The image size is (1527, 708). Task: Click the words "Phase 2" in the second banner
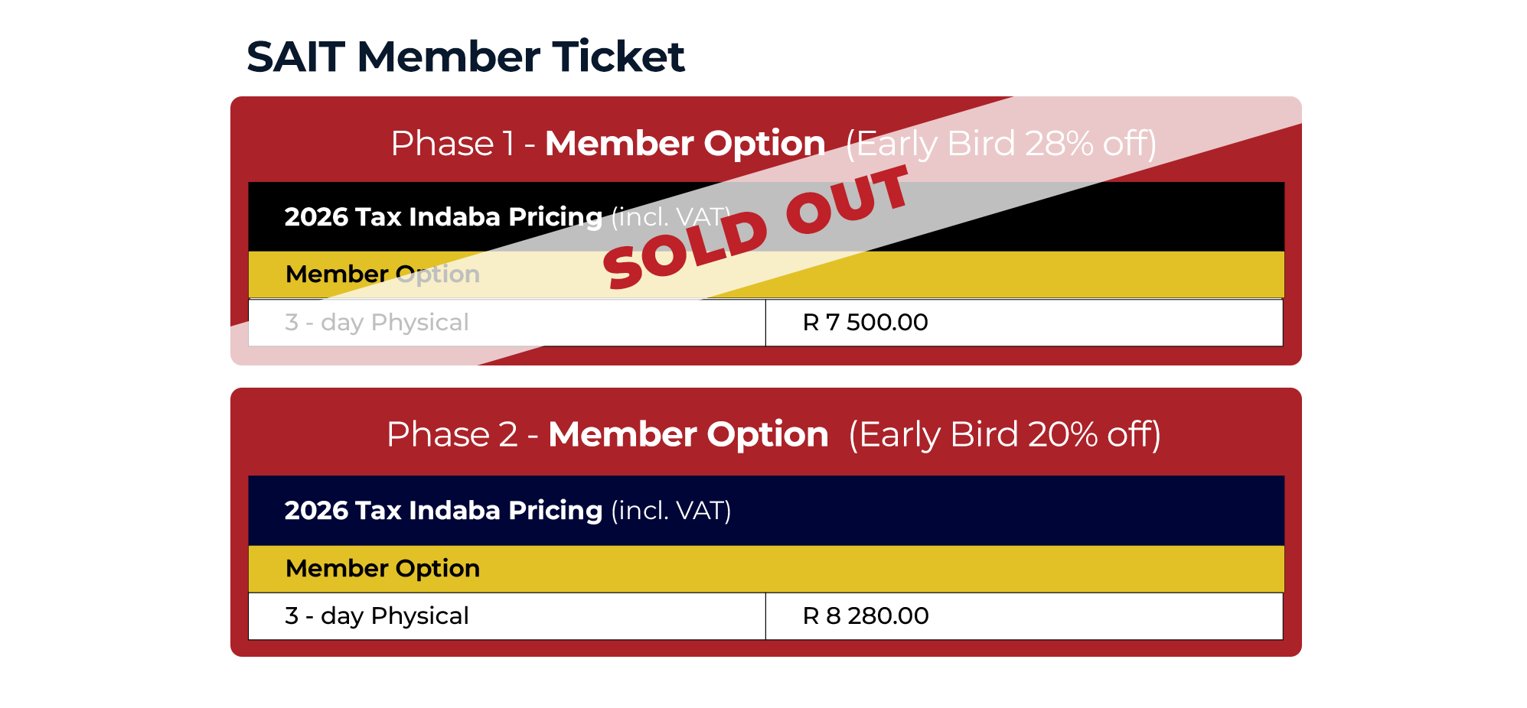click(x=452, y=434)
